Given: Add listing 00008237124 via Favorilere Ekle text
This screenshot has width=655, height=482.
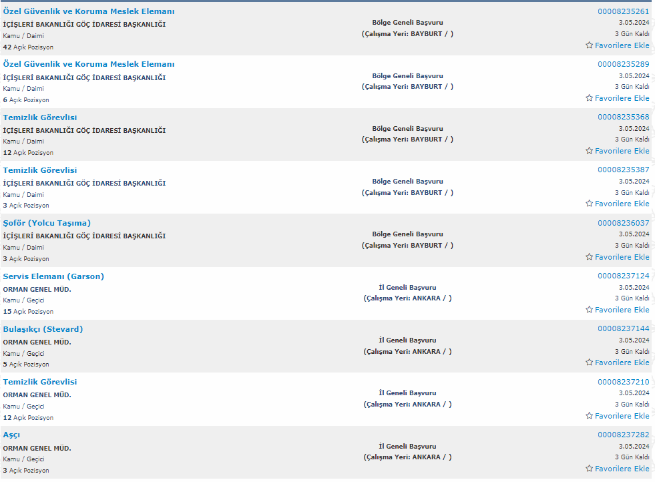Looking at the screenshot, I should click(x=622, y=310).
